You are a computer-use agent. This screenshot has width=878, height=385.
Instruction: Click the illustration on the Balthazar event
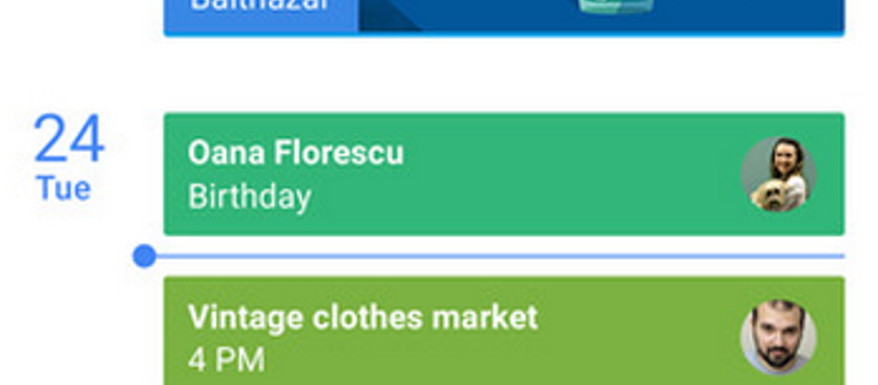click(x=616, y=7)
